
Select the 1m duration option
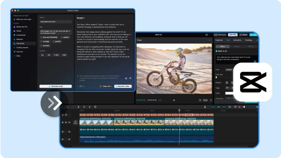click(x=49, y=55)
